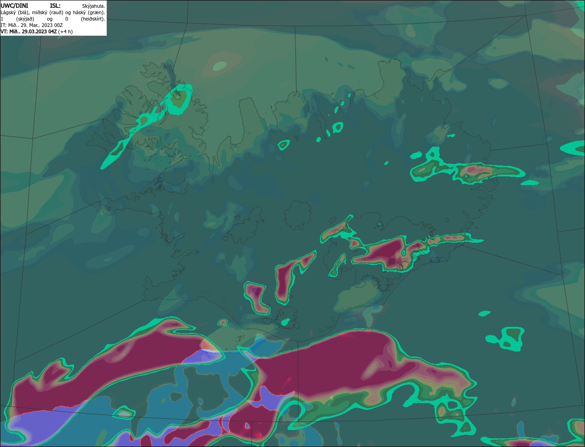
Task: Click 'háský (græn).' legend text
Action: [89, 13]
